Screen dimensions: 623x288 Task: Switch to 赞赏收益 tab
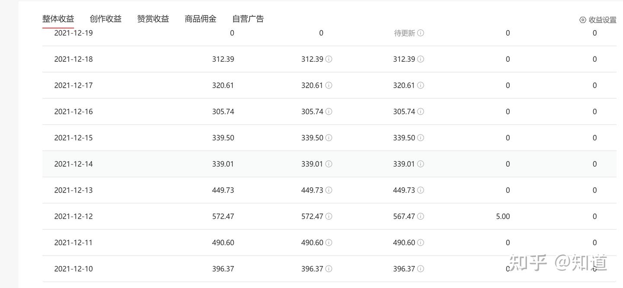click(x=153, y=19)
